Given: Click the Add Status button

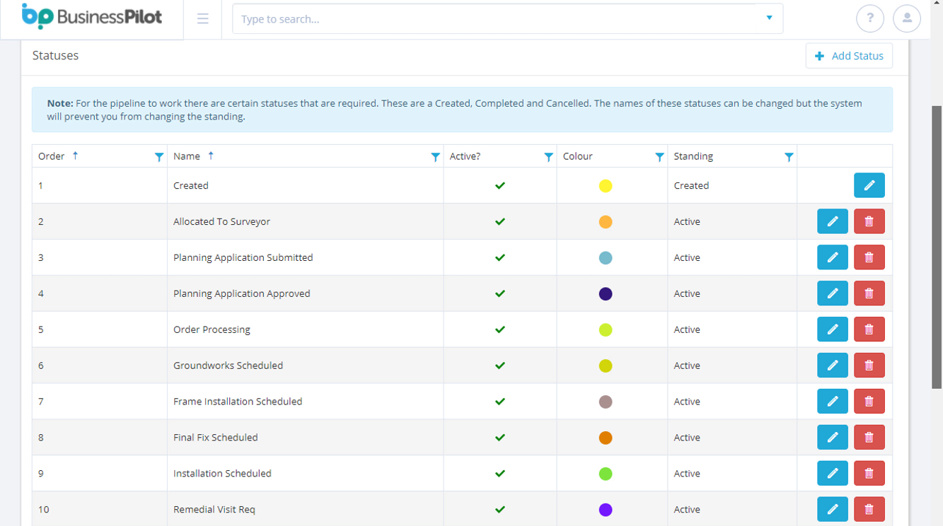Looking at the screenshot, I should pyautogui.click(x=849, y=56).
